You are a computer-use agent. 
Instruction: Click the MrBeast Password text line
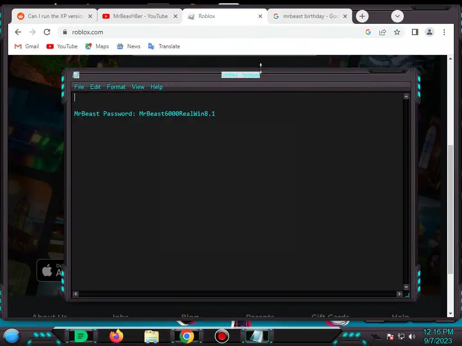[x=144, y=114]
